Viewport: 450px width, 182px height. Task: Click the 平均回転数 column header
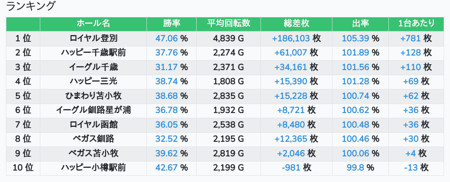(229, 24)
